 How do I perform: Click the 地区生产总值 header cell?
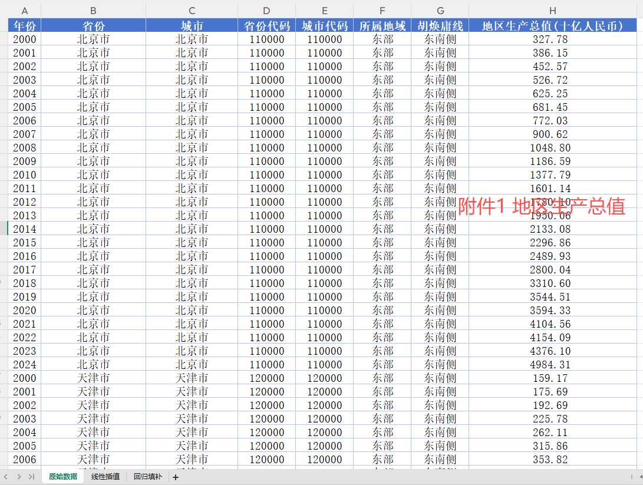(553, 25)
